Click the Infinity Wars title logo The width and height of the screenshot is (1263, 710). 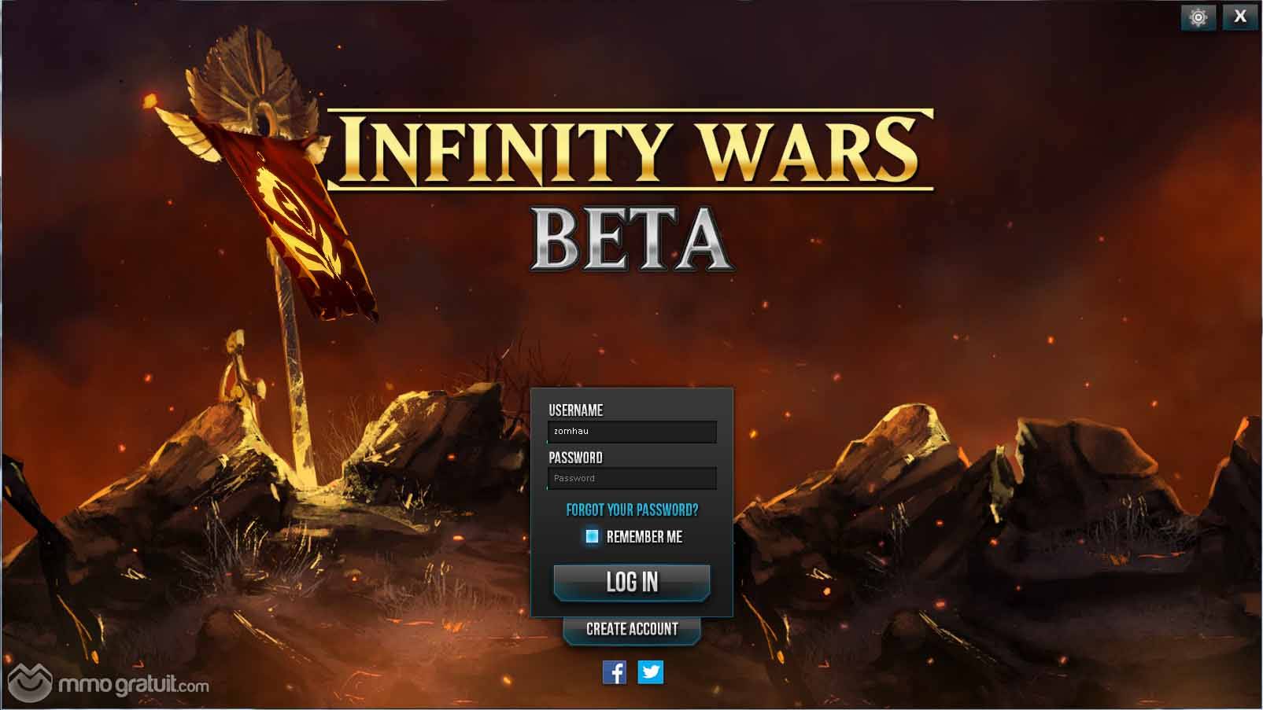(x=630, y=149)
